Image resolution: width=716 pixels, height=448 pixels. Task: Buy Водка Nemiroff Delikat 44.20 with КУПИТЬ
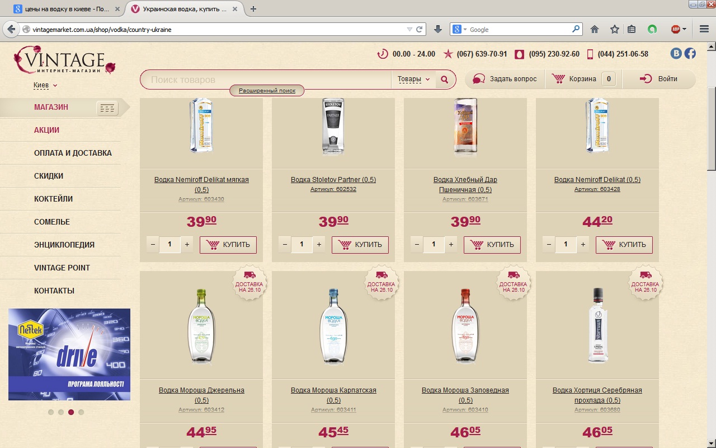(x=624, y=245)
